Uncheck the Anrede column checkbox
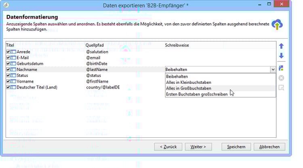This screenshot has width=303, height=168. [8, 52]
